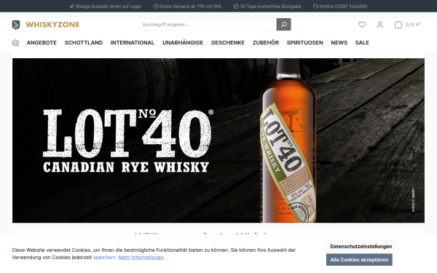Click the Hotline 03381 3424580 text
437x273 pixels.
(343, 6)
